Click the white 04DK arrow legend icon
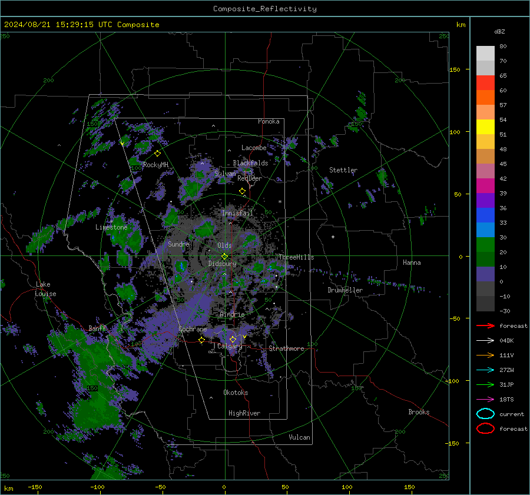530x495 pixels. click(x=485, y=340)
